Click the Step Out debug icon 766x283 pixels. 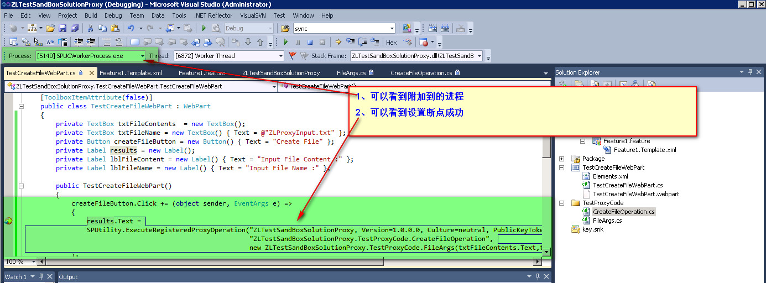click(x=374, y=42)
